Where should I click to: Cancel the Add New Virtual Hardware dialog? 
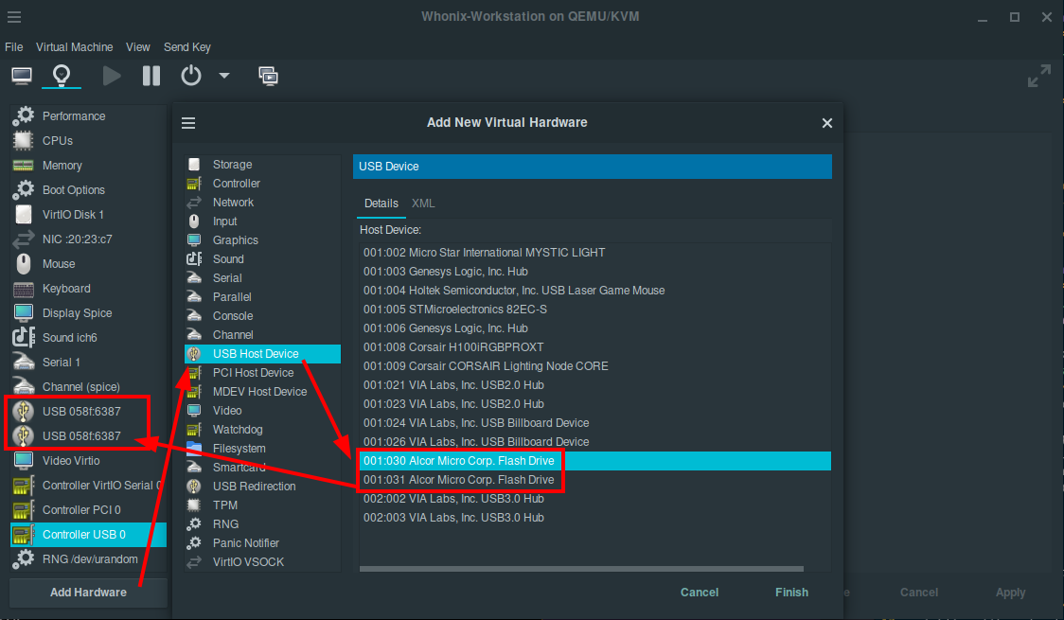click(x=700, y=593)
